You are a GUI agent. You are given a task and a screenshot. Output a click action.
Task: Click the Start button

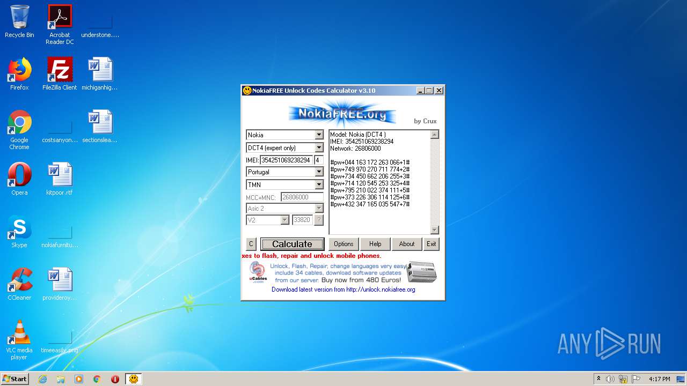(x=14, y=379)
